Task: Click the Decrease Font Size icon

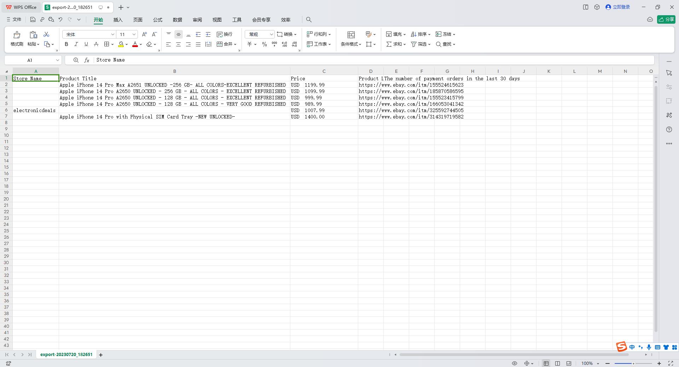Action: click(x=154, y=34)
